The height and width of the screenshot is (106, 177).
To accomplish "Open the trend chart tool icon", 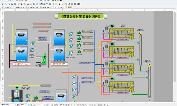I will pyautogui.click(x=63, y=4).
